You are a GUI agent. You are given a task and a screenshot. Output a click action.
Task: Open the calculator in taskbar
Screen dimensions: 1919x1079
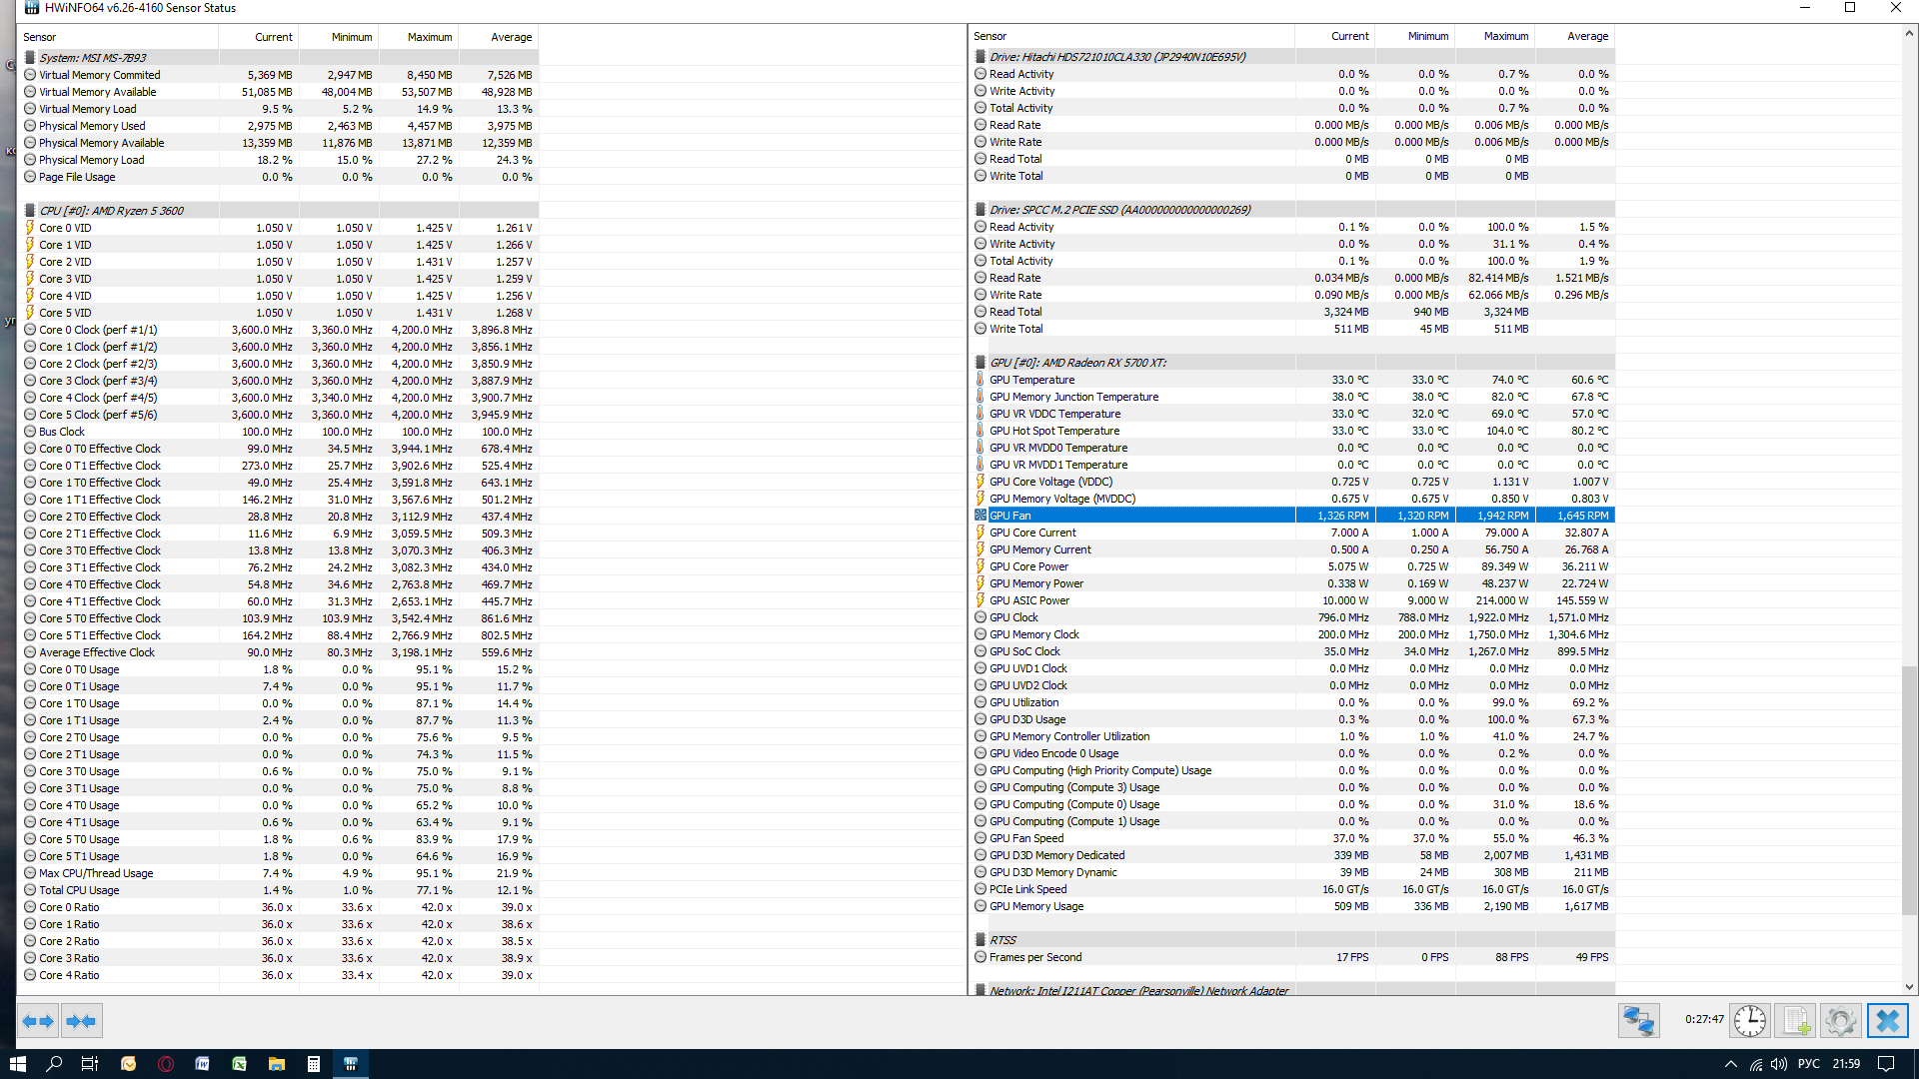coord(314,1064)
